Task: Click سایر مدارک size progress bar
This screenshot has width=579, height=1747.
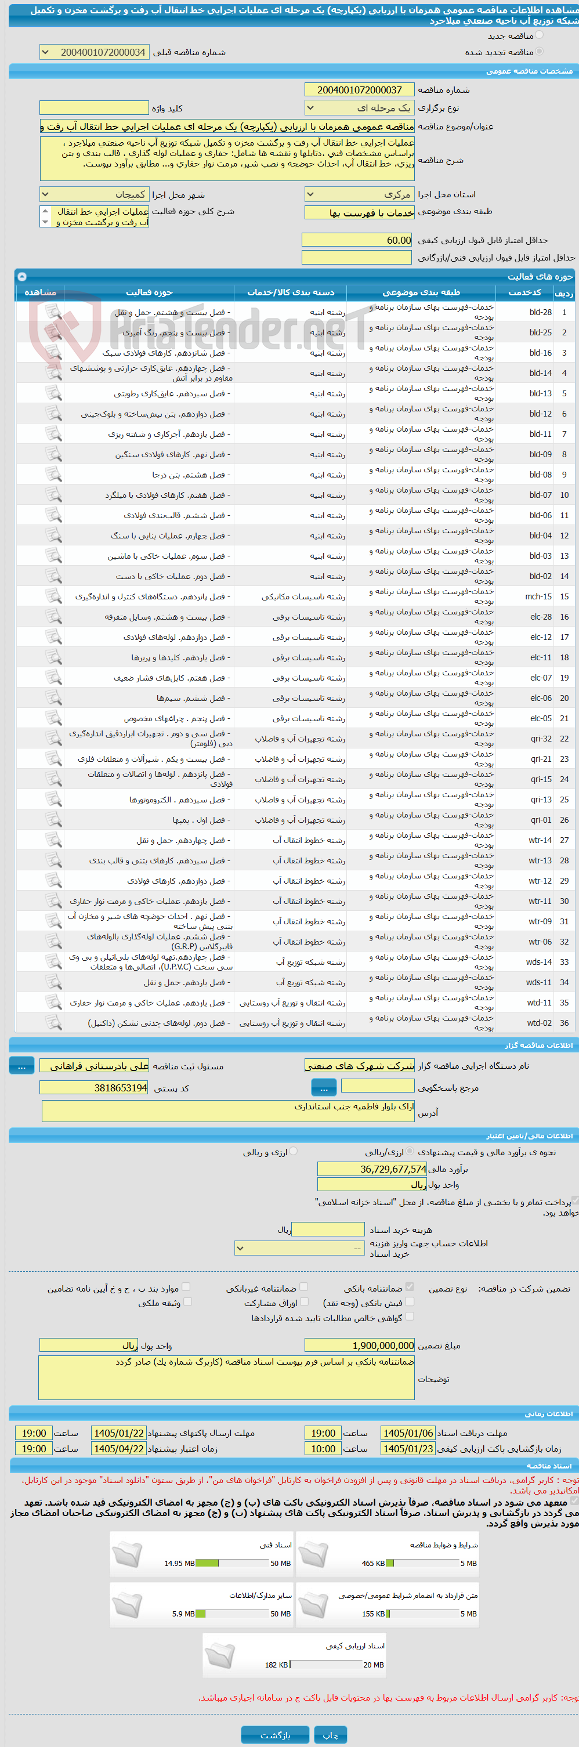Action: [233, 1614]
